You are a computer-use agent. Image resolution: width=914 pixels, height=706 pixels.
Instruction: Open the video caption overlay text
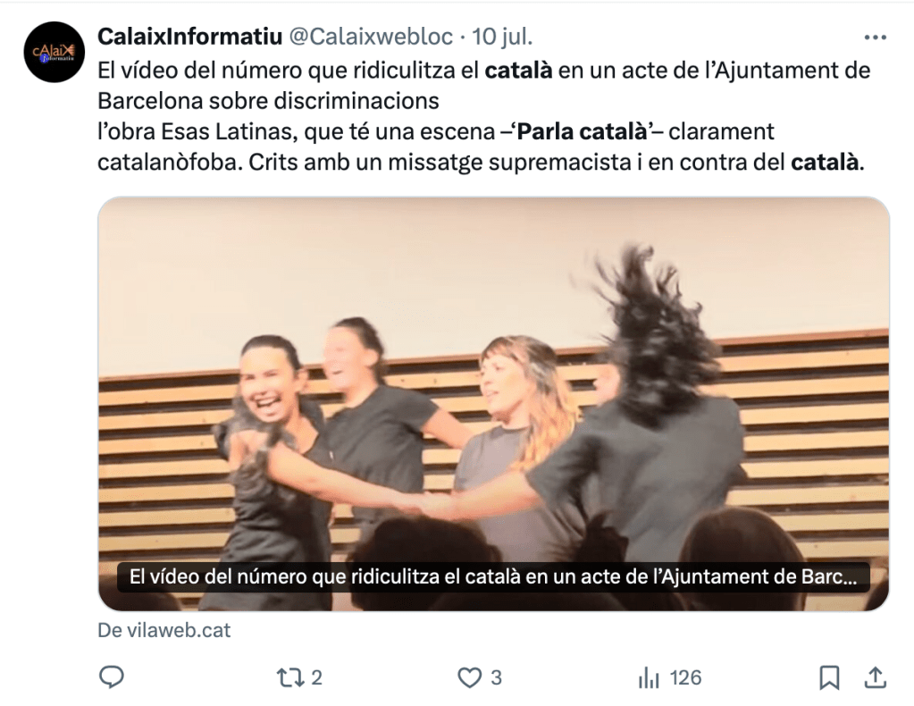pyautogui.click(x=493, y=576)
